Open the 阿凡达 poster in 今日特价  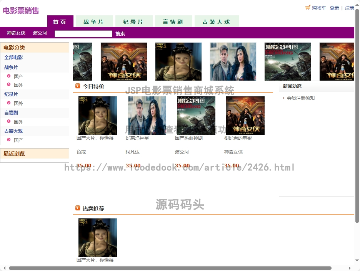pyautogui.click(x=147, y=116)
